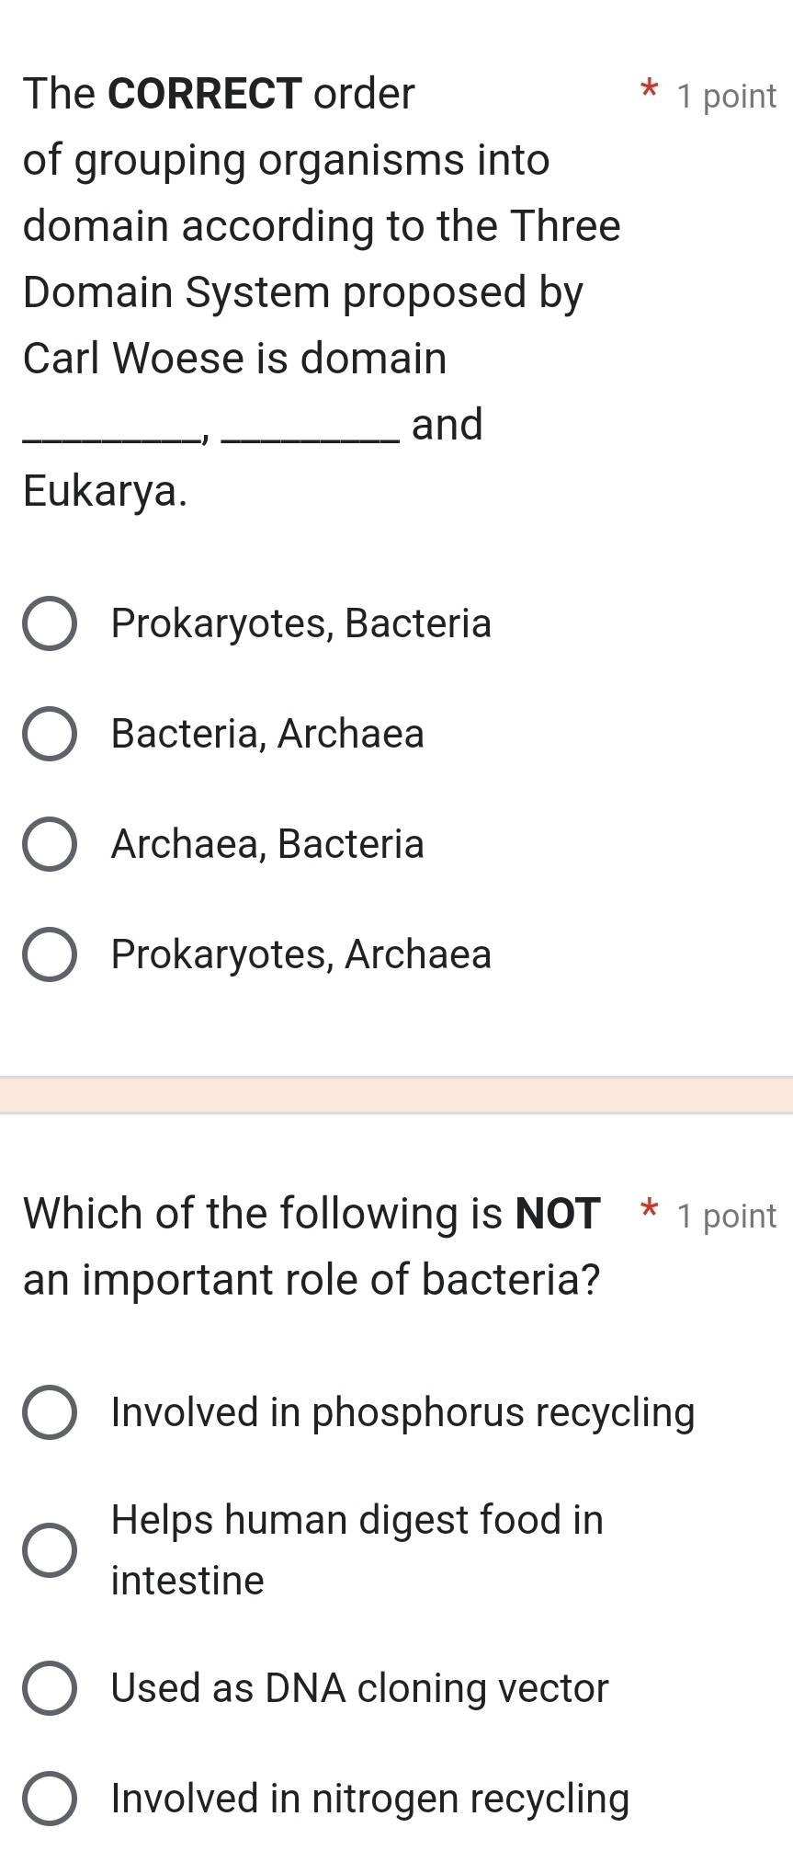Select the "Prokaryotes, Archaea" option
The width and height of the screenshot is (793, 1862).
51,954
